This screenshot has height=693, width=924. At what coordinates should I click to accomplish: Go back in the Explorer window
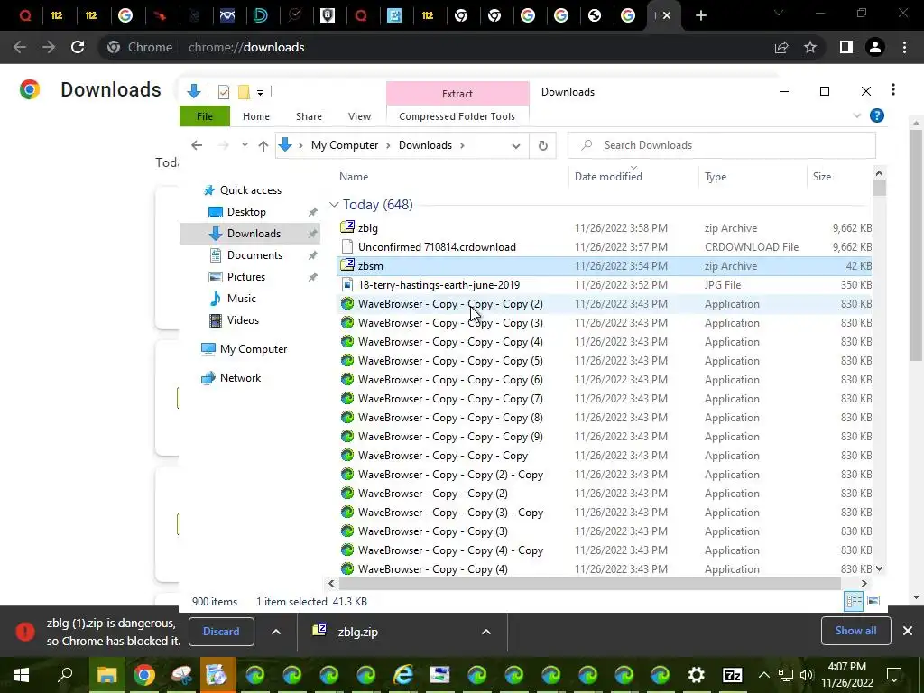tap(197, 145)
